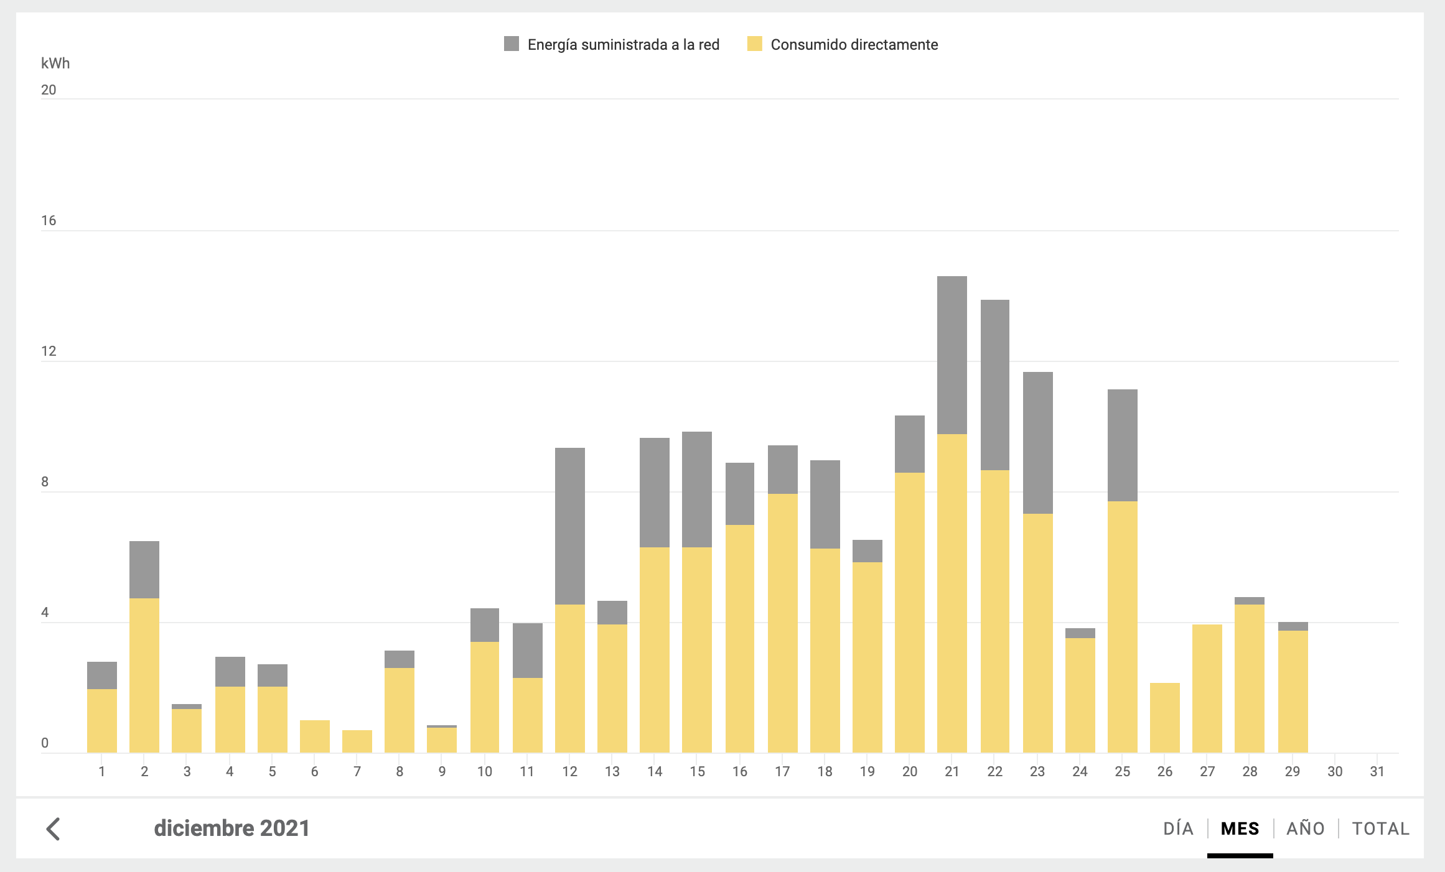This screenshot has height=872, width=1445.
Task: Select the grey segment on day 14's bar
Action: (x=655, y=493)
